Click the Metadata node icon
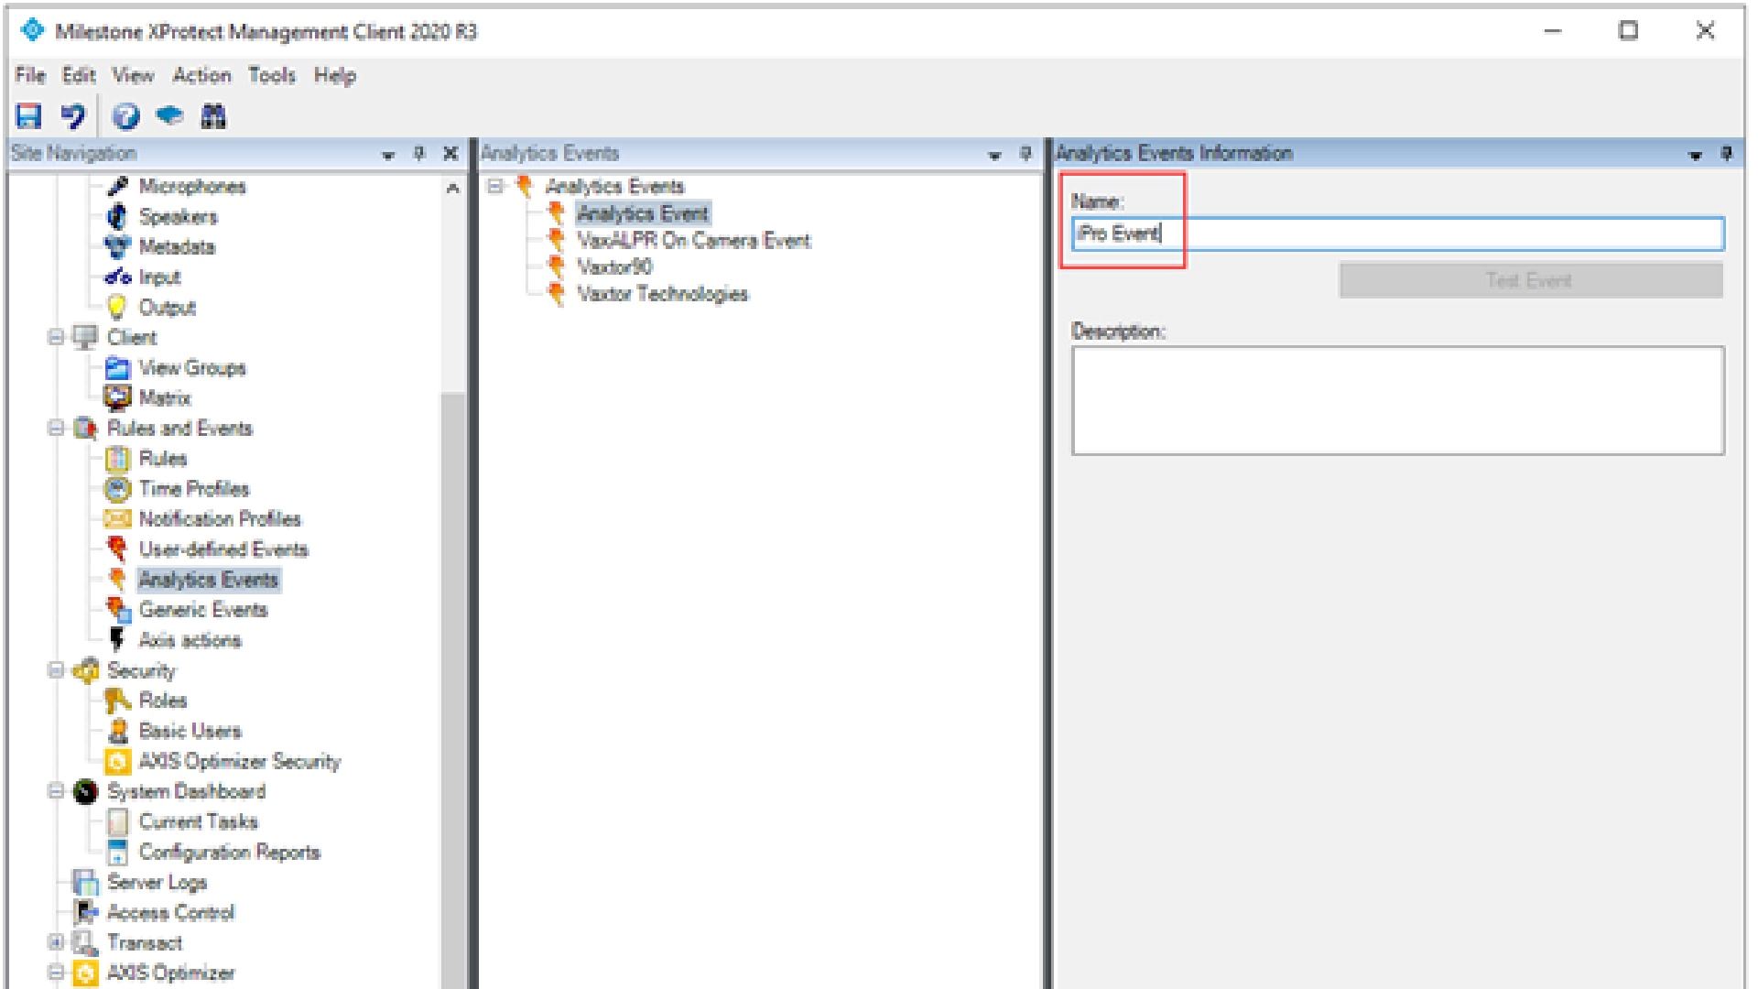This screenshot has height=989, width=1758. [x=117, y=246]
